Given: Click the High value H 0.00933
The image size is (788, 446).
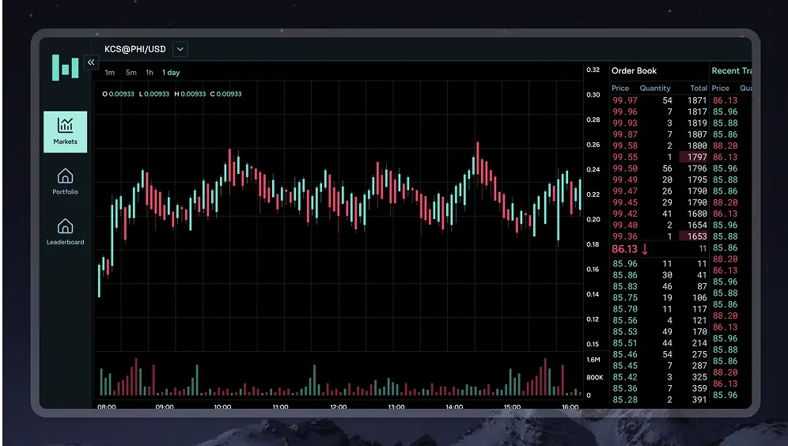Looking at the screenshot, I should click(x=190, y=94).
